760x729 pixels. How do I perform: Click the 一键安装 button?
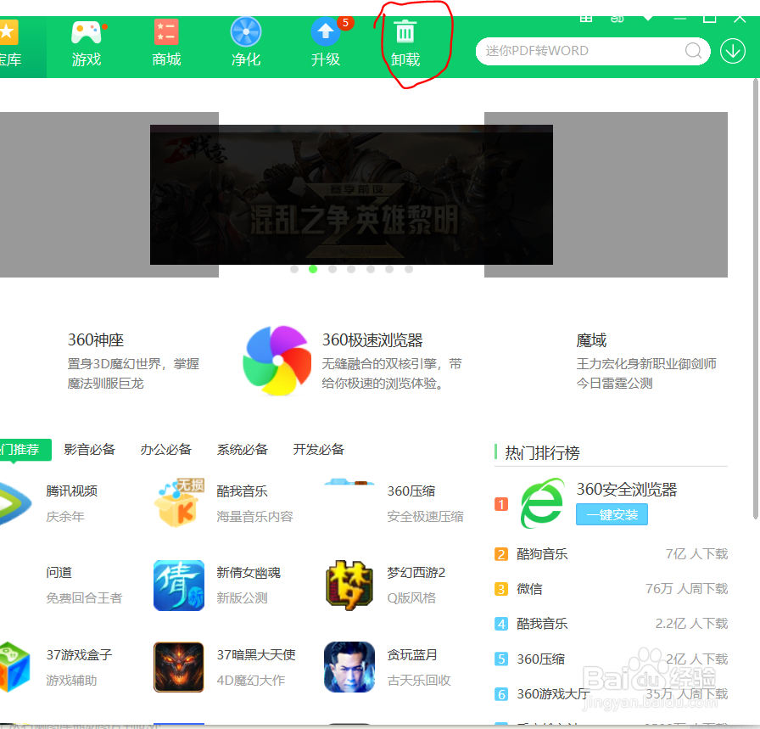(x=612, y=514)
